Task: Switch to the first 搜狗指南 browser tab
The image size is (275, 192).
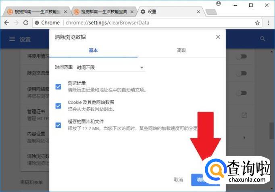Action: [37, 12]
